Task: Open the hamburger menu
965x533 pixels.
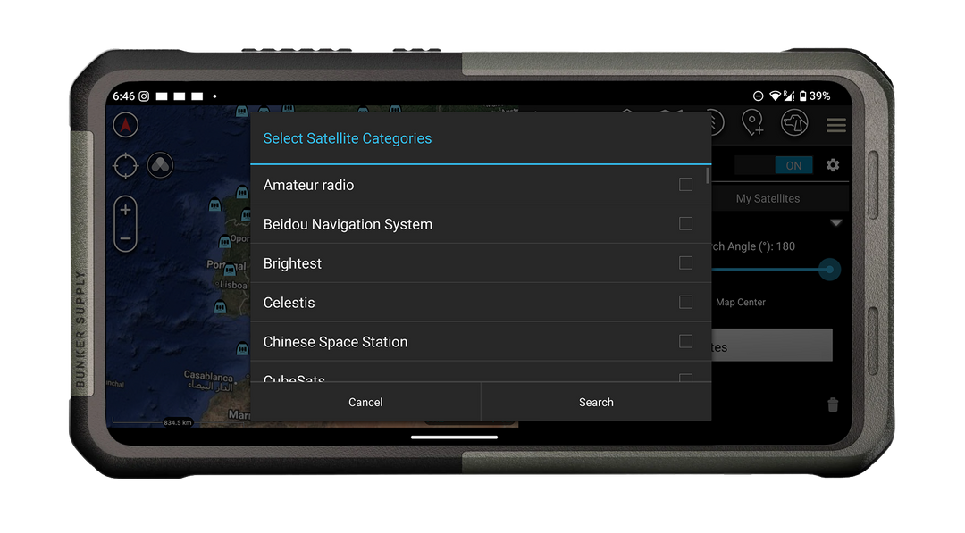Action: pyautogui.click(x=836, y=125)
